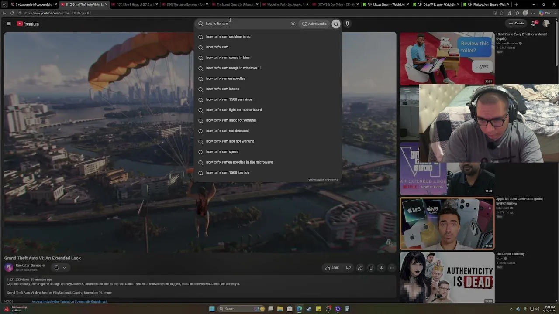Open Steam from the taskbar
559x314 pixels.
(x=309, y=309)
